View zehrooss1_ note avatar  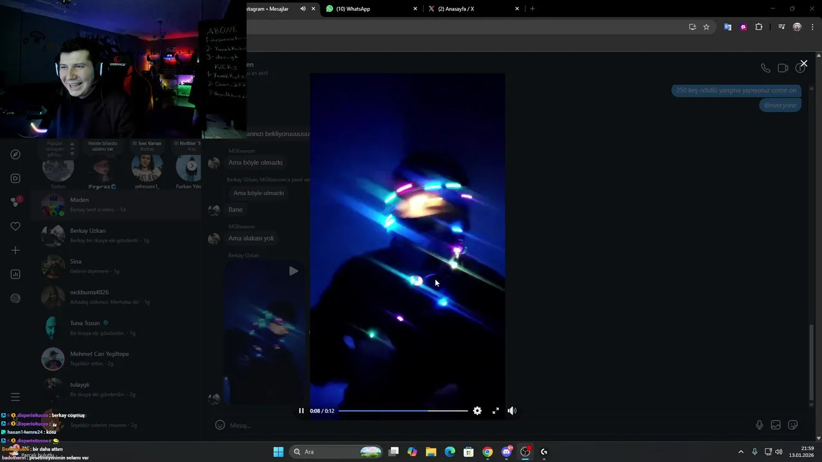coord(146,169)
